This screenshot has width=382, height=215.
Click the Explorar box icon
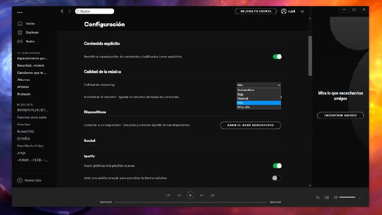pos(20,33)
